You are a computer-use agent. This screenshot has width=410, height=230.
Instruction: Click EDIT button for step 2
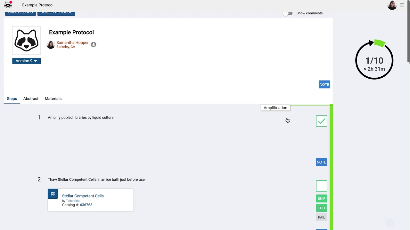click(x=321, y=208)
